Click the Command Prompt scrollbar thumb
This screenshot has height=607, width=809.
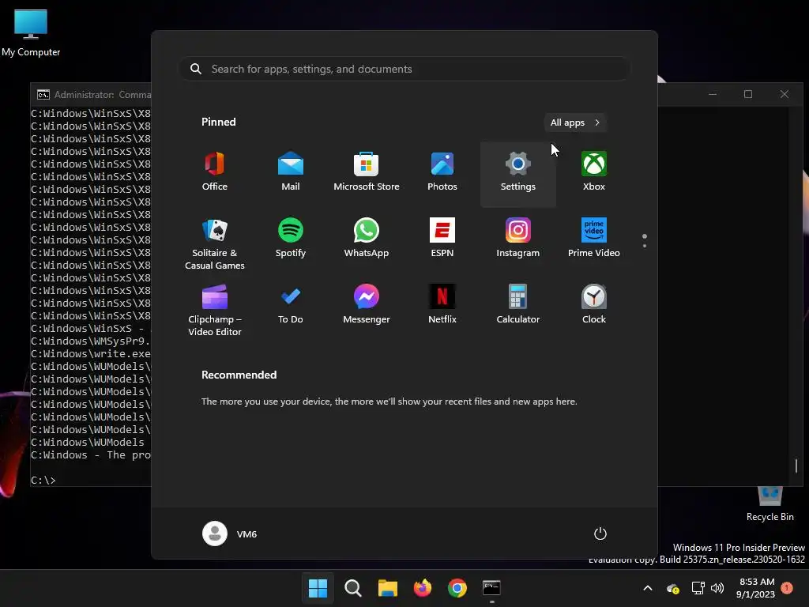click(x=796, y=466)
